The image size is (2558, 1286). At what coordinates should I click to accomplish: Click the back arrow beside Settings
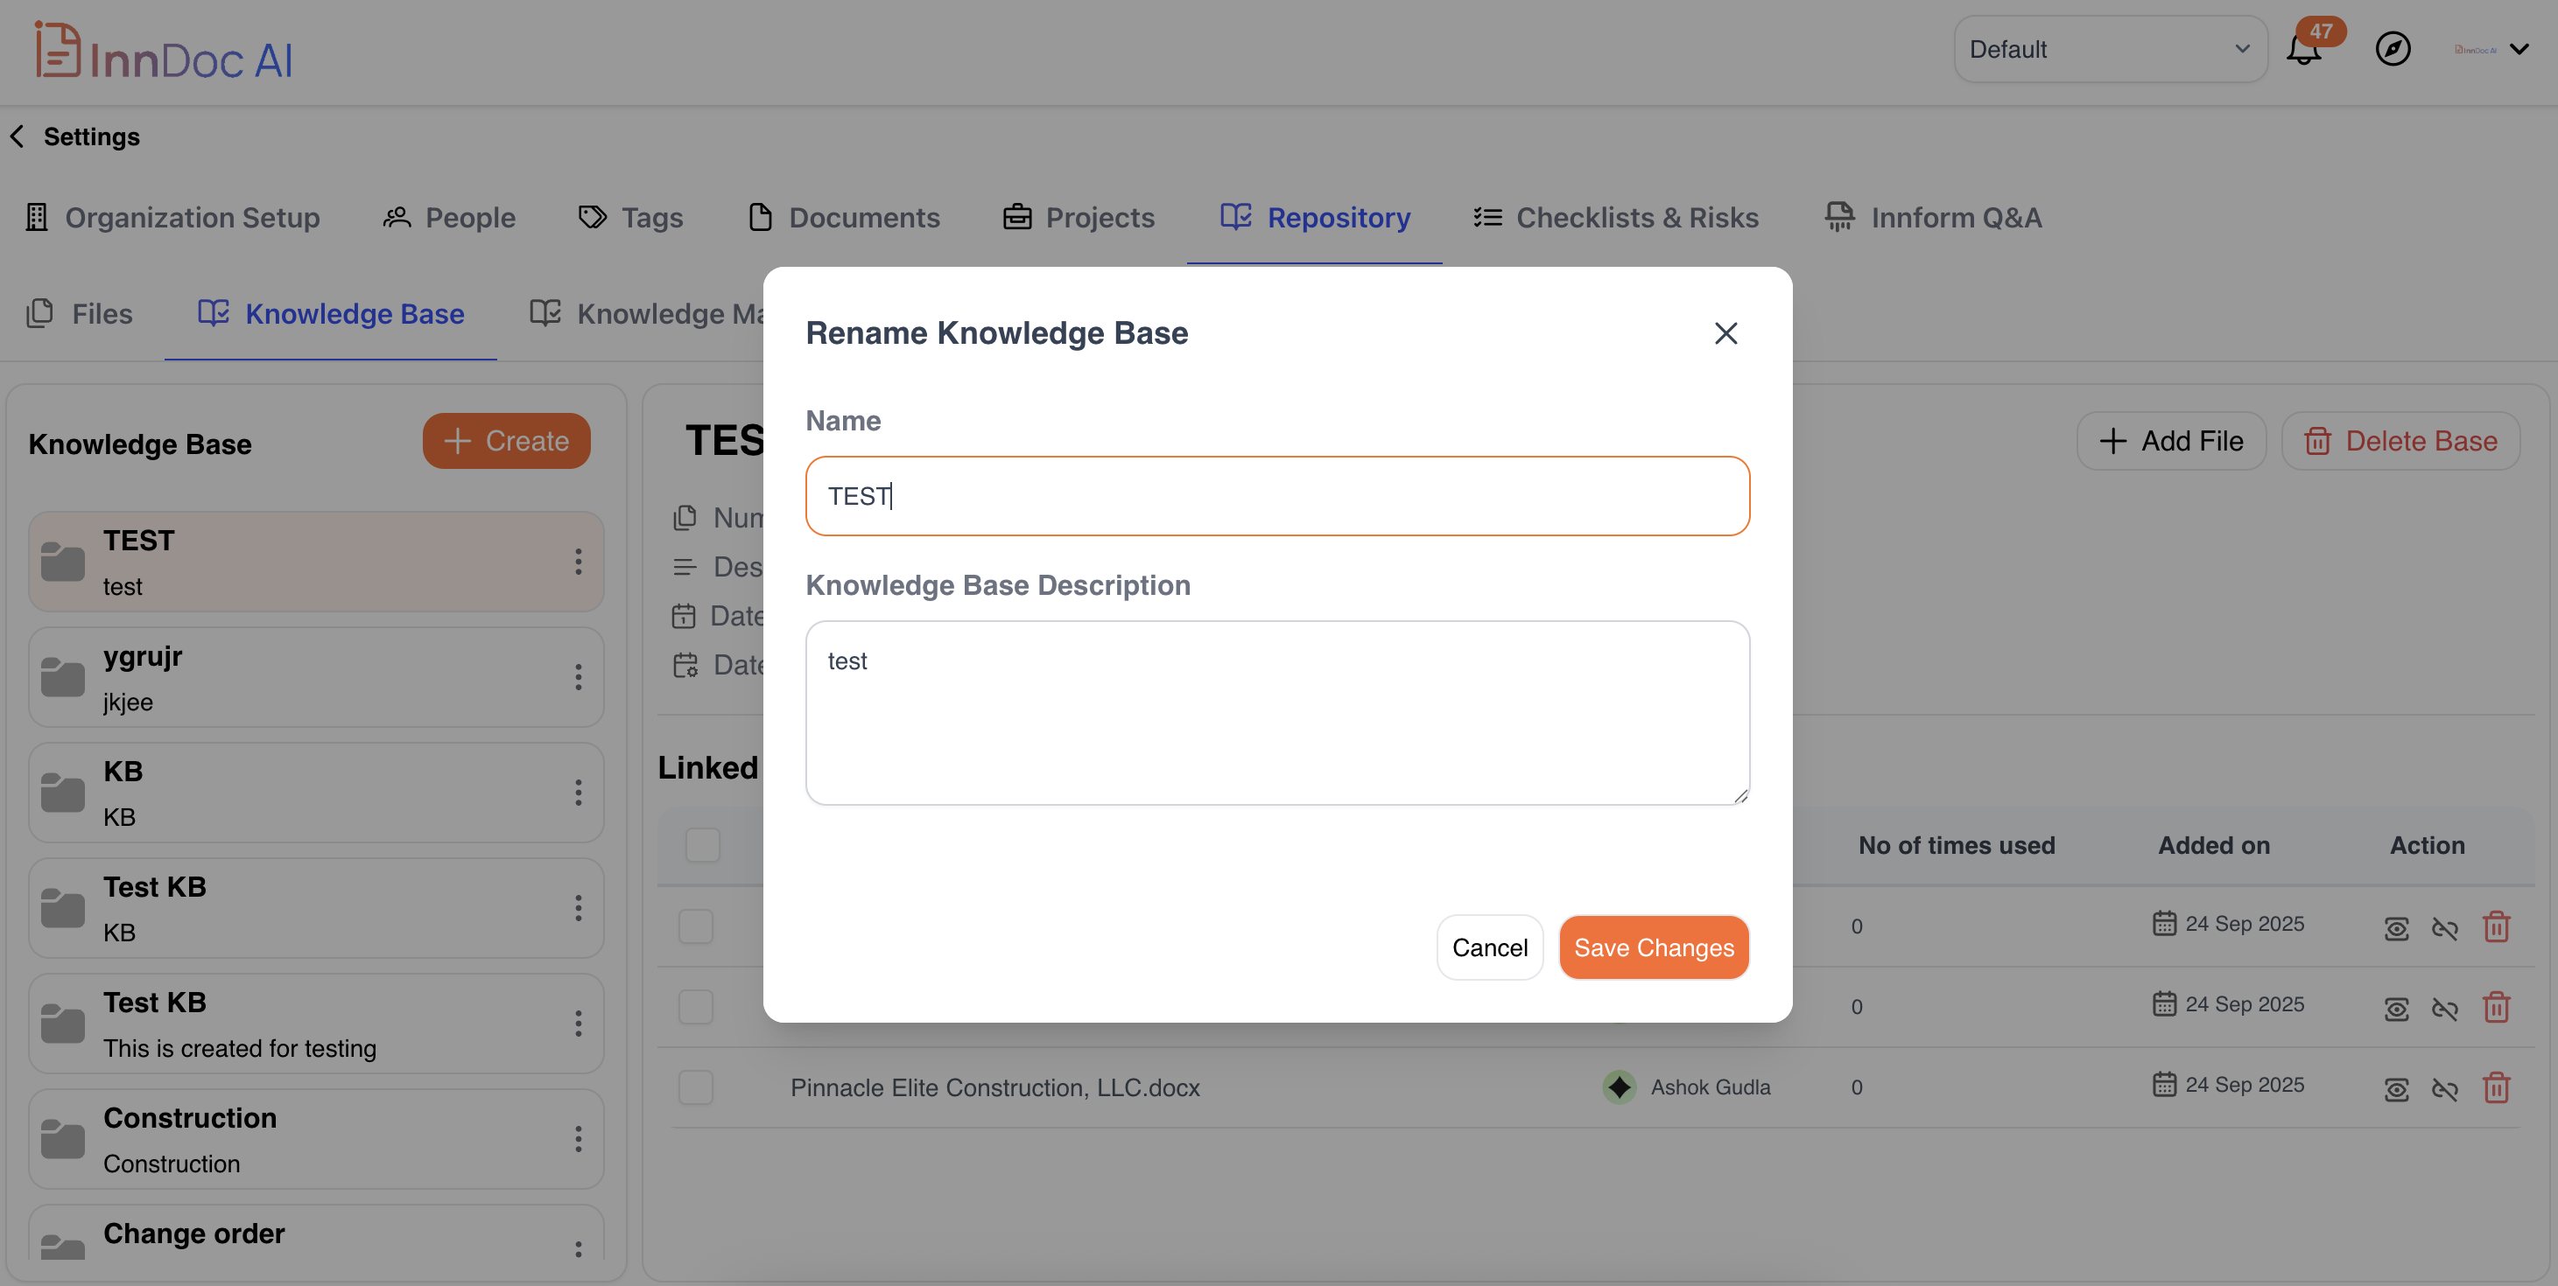click(x=17, y=136)
